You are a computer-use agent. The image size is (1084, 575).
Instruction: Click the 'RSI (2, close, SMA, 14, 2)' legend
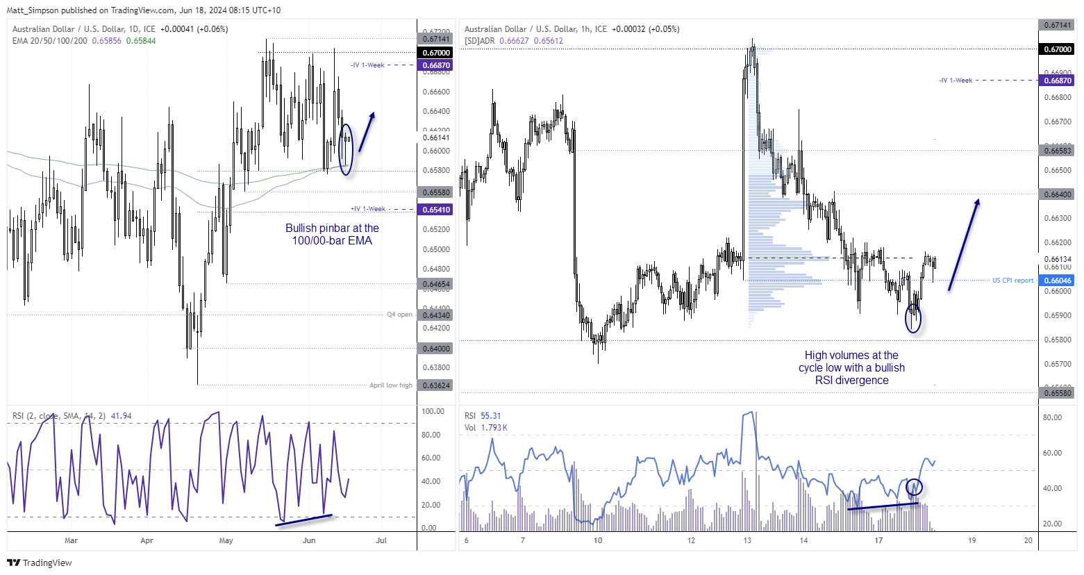coord(59,416)
